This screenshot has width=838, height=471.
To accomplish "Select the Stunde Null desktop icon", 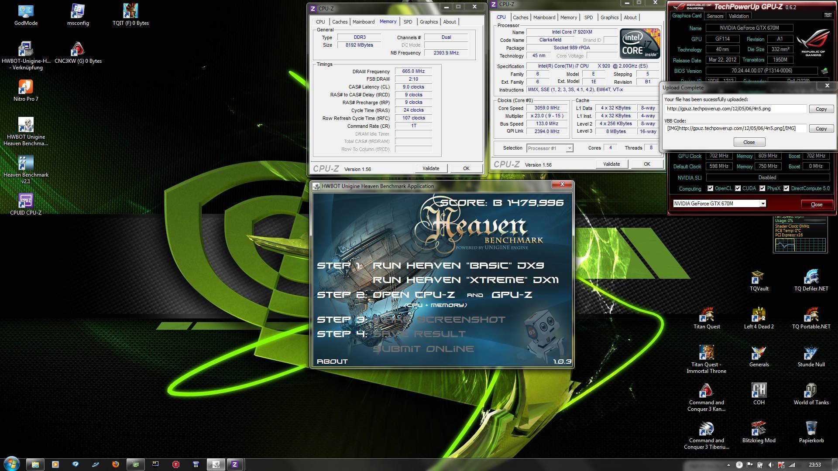I will click(811, 356).
